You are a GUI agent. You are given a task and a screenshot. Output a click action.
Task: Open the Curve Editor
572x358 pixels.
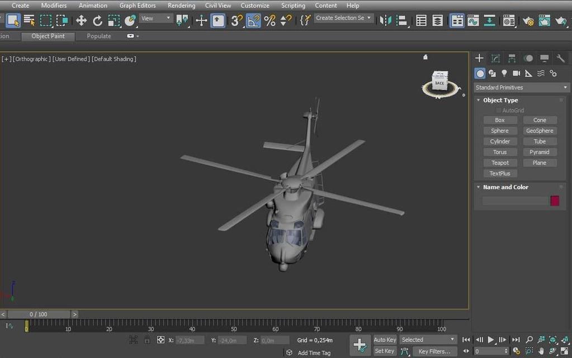click(x=473, y=21)
